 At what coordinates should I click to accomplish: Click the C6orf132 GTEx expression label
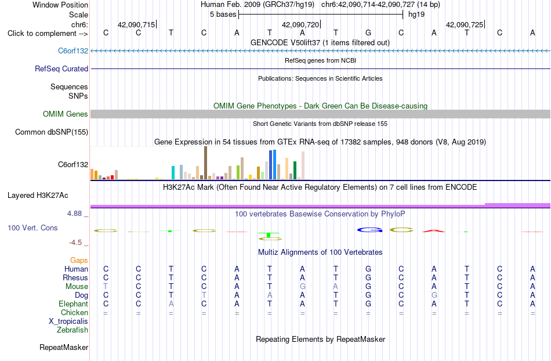[72, 164]
